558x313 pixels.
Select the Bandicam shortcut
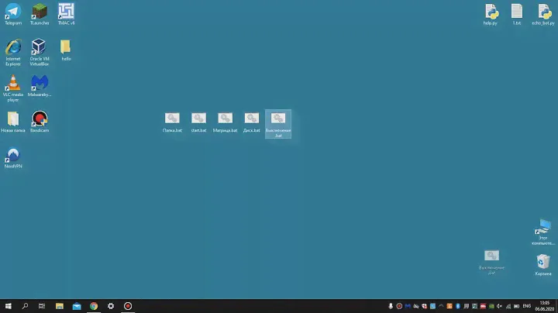tap(40, 119)
